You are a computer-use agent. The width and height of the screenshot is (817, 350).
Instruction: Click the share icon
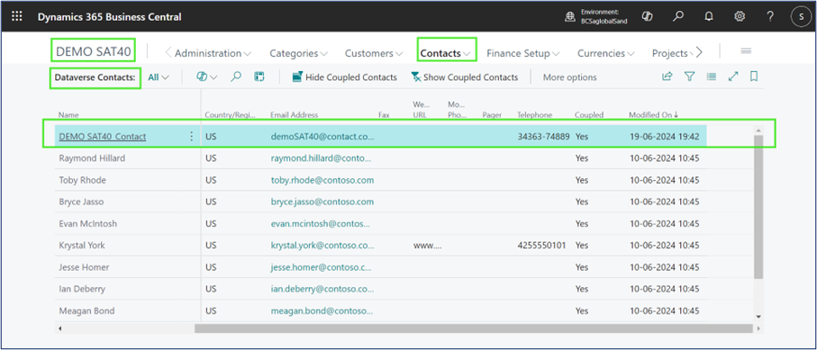pos(667,76)
